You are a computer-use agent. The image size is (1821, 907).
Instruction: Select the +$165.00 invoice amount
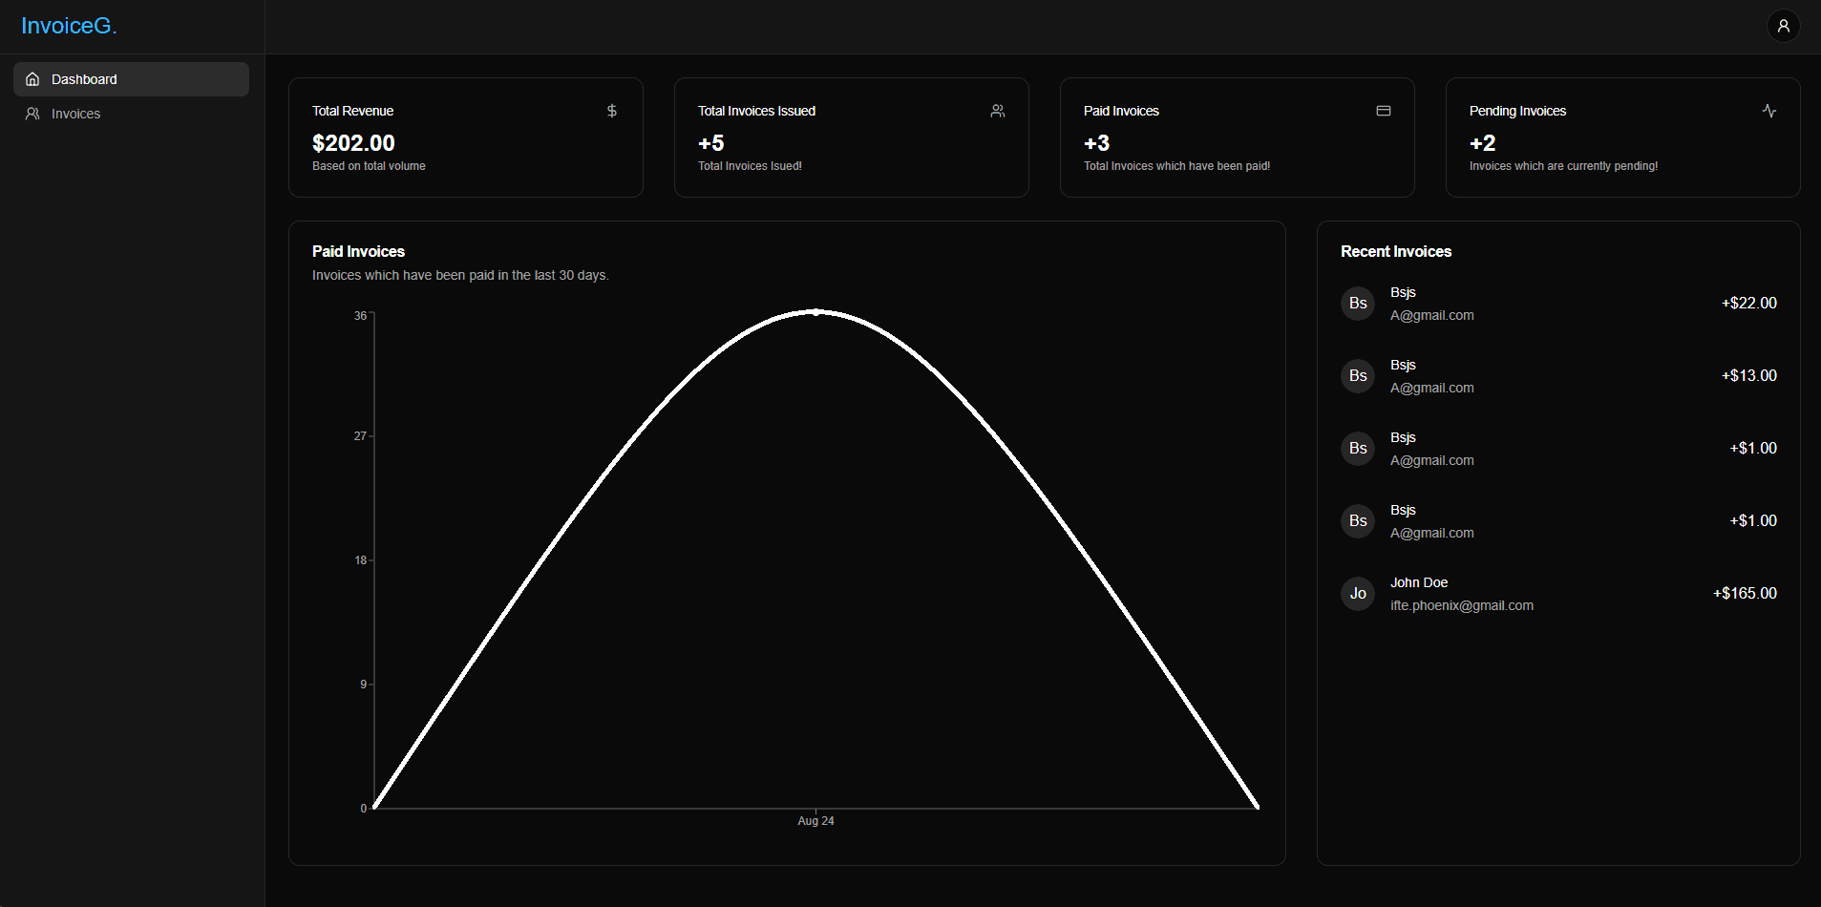click(1745, 594)
